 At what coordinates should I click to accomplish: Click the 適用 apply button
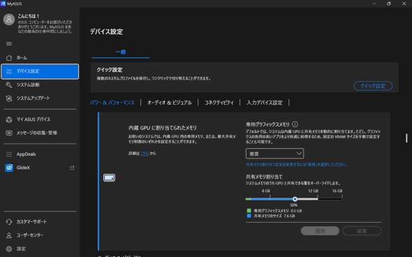pos(320,231)
